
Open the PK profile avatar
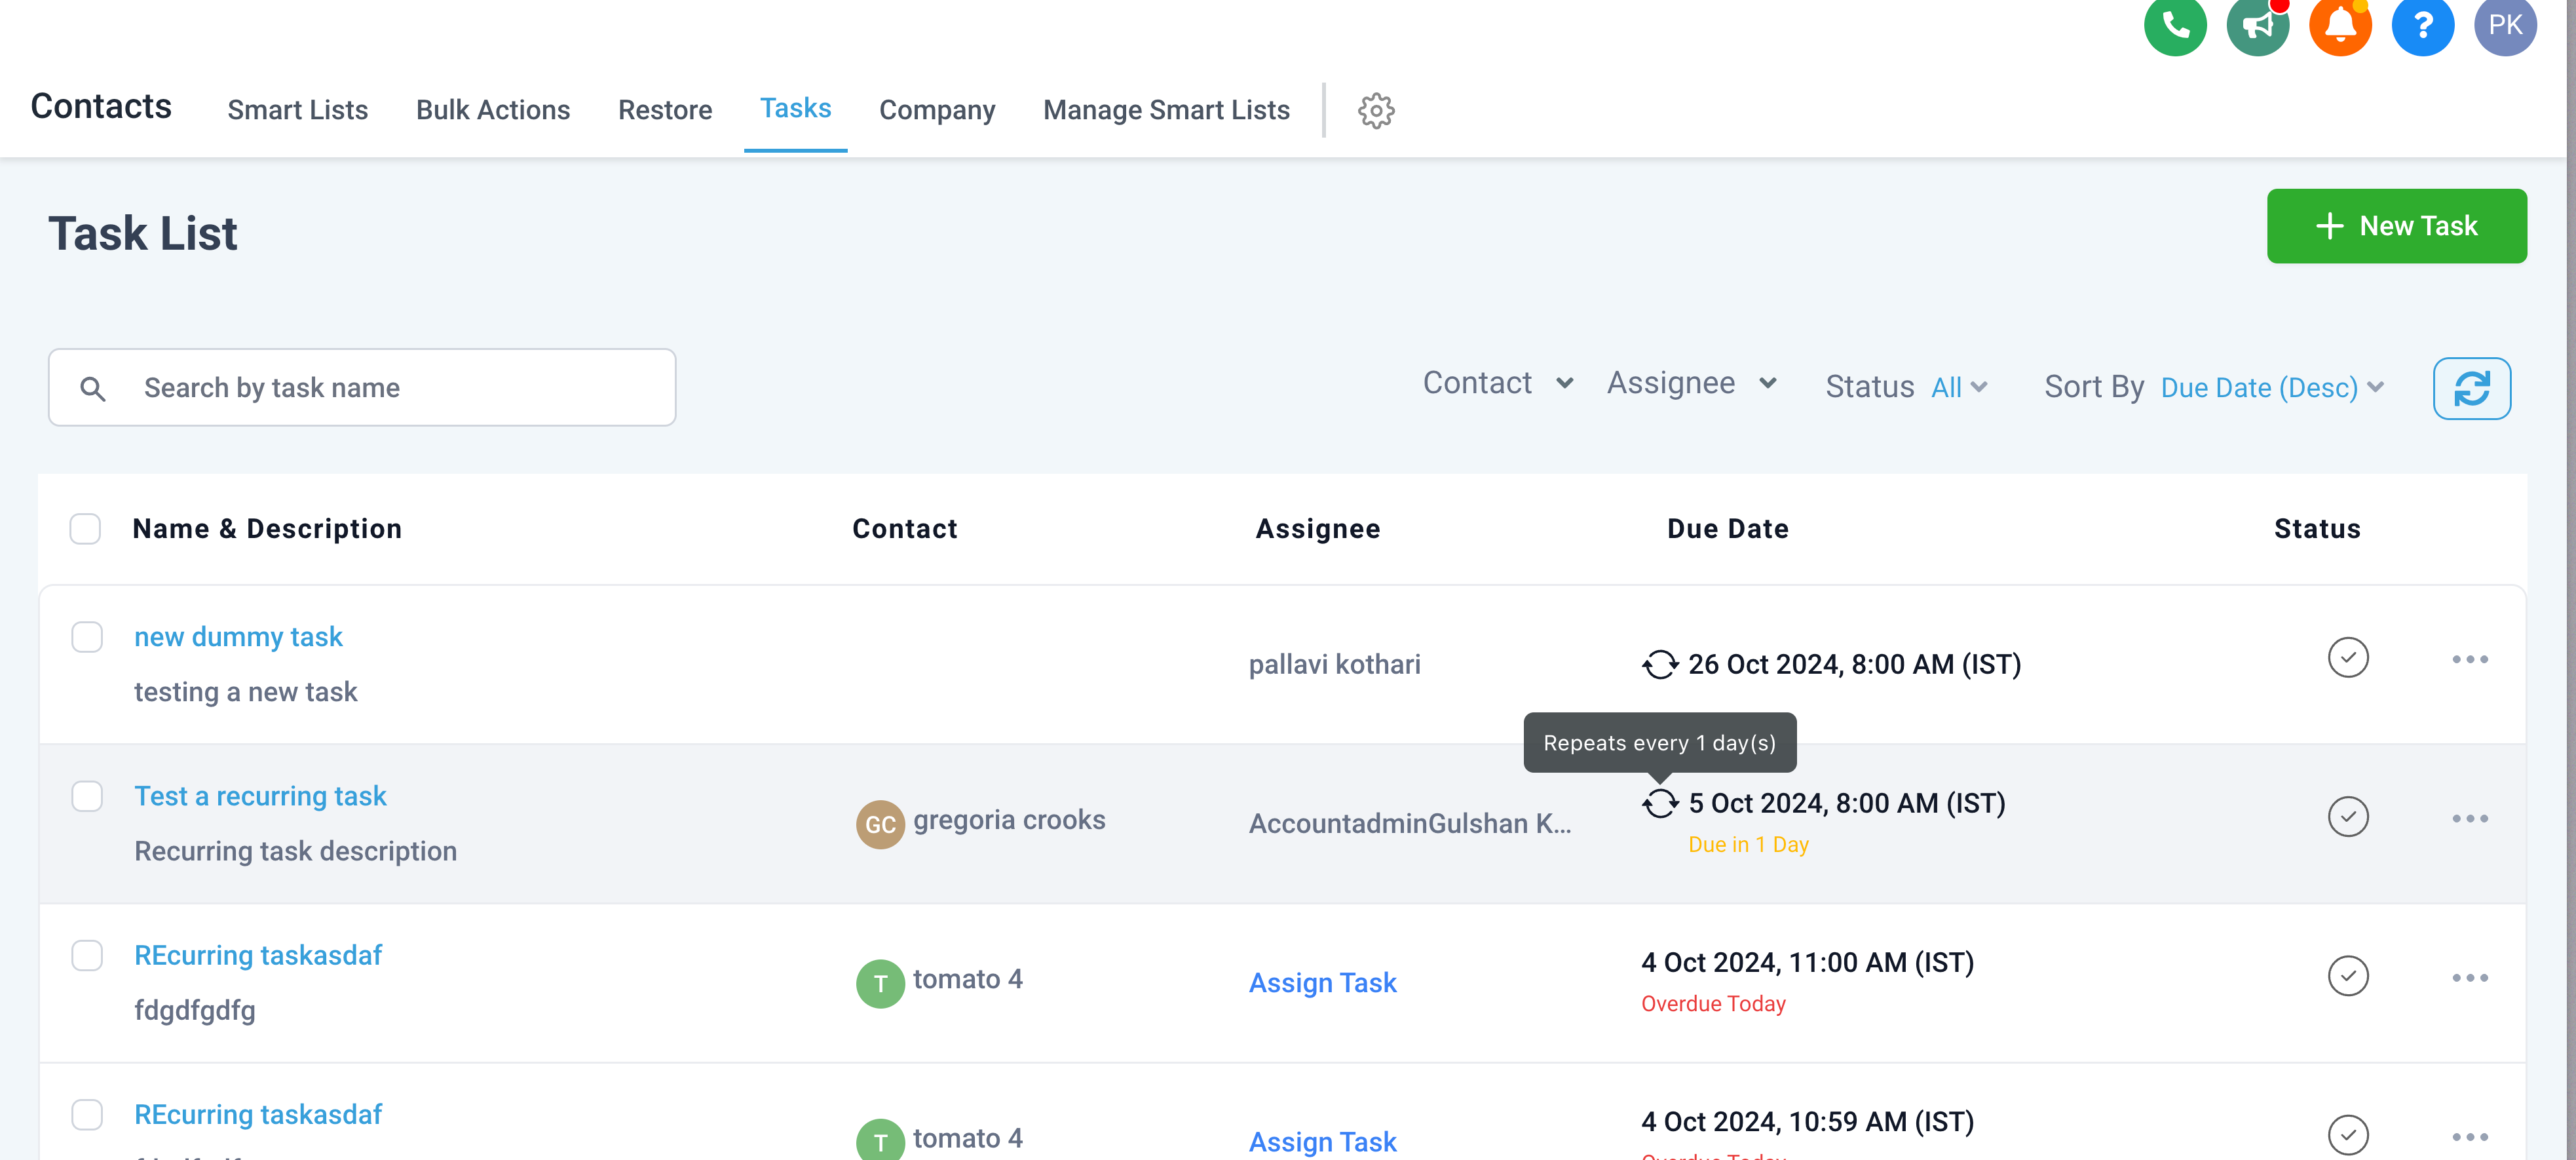coord(2505,24)
